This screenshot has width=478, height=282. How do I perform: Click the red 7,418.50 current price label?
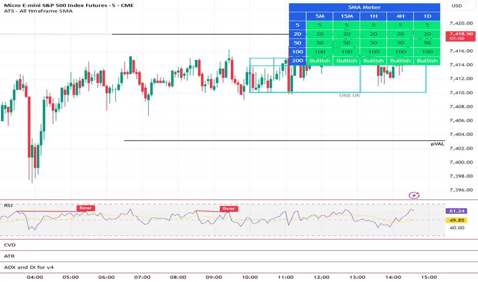[x=461, y=36]
